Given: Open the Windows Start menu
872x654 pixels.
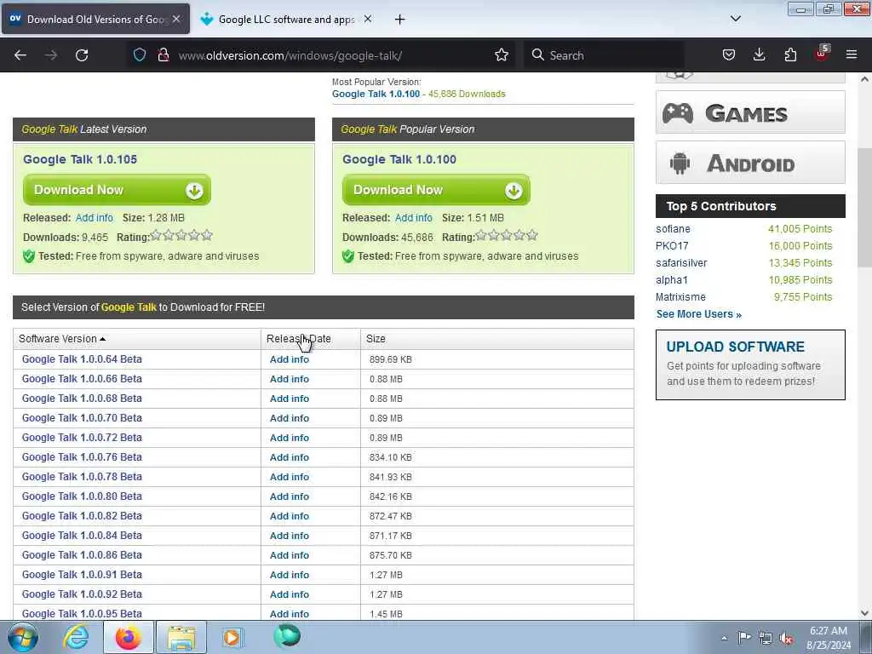Looking at the screenshot, I should [x=23, y=637].
